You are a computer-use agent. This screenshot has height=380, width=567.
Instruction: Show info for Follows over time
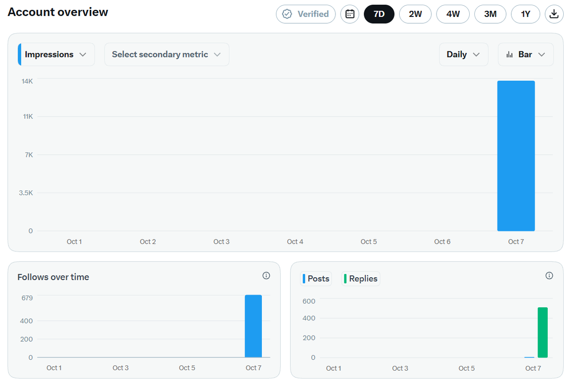click(266, 275)
